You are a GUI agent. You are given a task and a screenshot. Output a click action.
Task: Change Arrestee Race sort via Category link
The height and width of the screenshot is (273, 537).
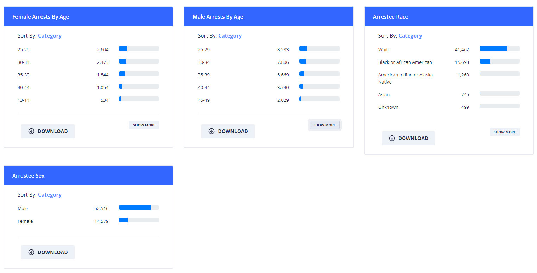point(410,36)
